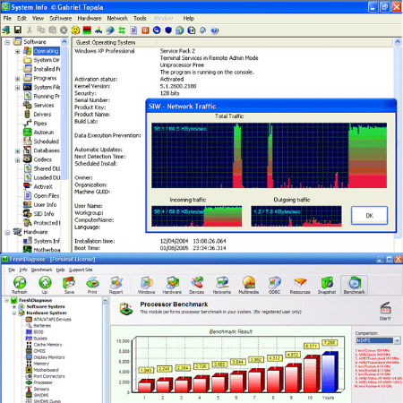Collapse the Software tree node
Image resolution: width=403 pixels, height=403 pixels.
7,42
